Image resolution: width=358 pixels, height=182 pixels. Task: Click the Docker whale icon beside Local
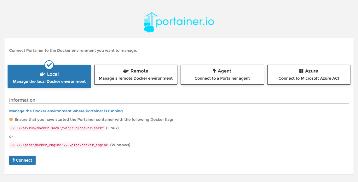[43, 74]
